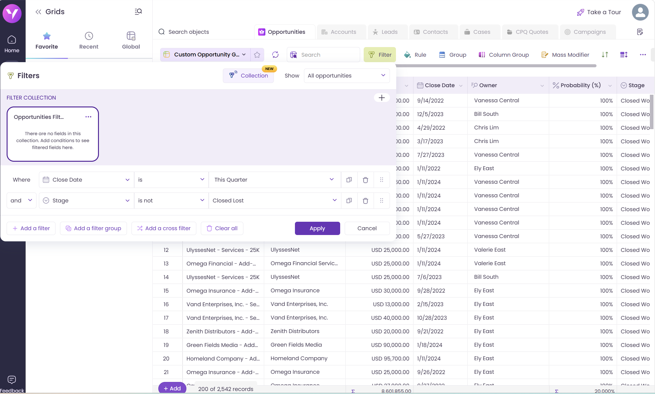Viewport: 655px width, 394px height.
Task: Delete the Close Date filter
Action: pos(365,180)
